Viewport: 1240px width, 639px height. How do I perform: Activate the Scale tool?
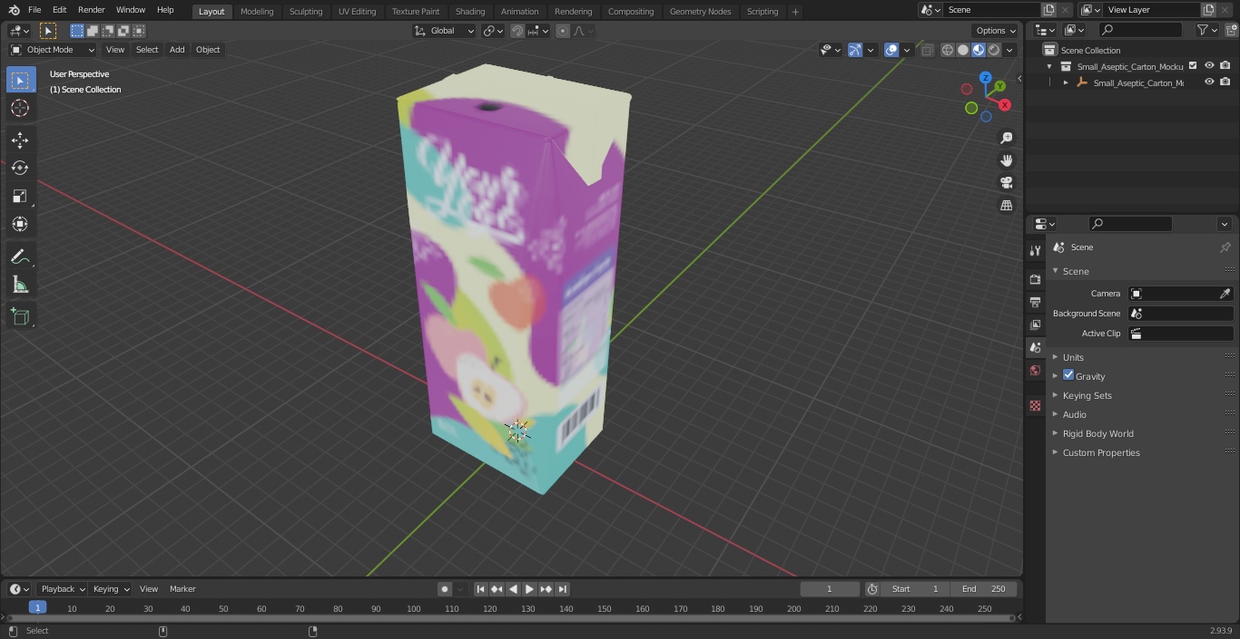point(20,196)
